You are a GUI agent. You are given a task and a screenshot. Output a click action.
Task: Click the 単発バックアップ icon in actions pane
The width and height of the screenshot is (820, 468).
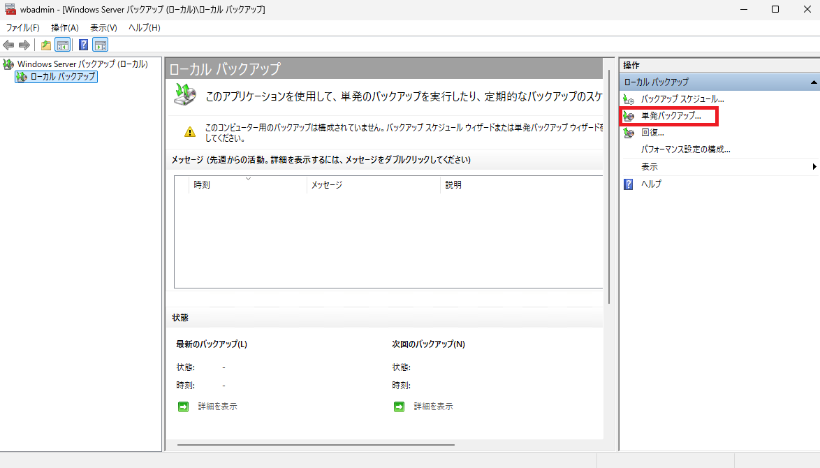click(x=629, y=116)
